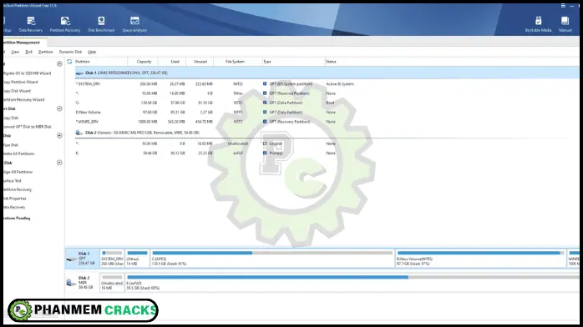
Task: Click the Bootable Media icon
Action: pyautogui.click(x=538, y=24)
